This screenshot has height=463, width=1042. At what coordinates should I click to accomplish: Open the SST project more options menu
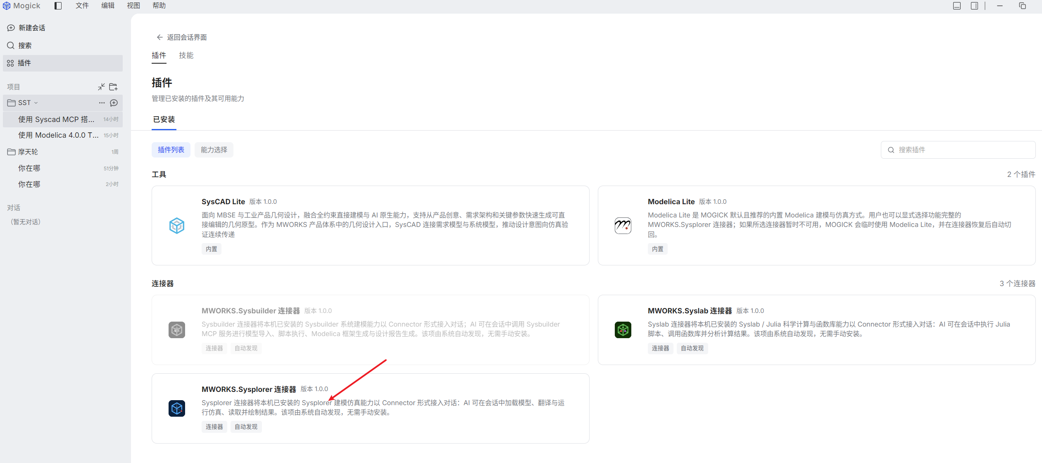102,103
